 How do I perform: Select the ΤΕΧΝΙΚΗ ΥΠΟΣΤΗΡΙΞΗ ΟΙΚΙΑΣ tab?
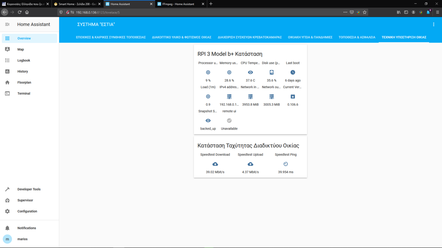(404, 37)
